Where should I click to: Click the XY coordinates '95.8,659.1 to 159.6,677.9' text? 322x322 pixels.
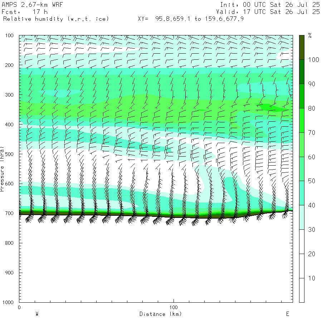(199, 19)
